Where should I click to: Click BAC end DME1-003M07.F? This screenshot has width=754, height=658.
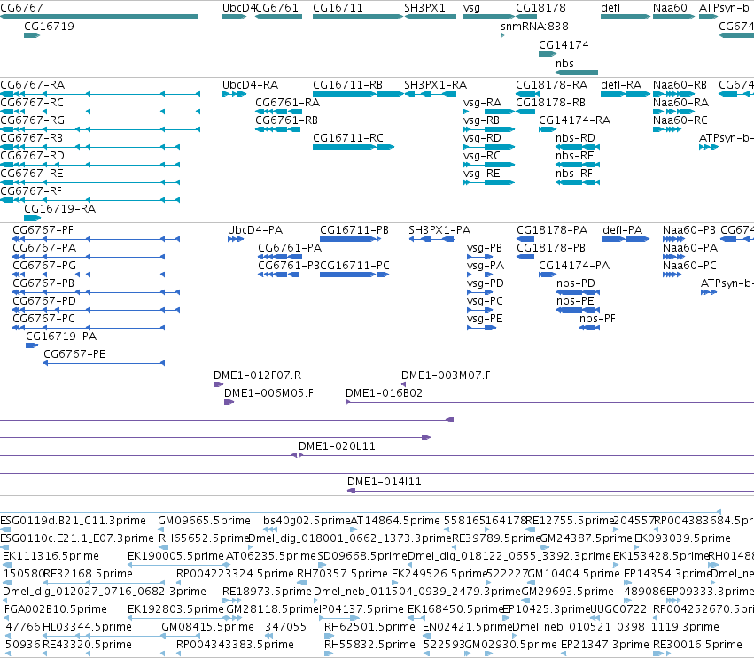tap(403, 384)
